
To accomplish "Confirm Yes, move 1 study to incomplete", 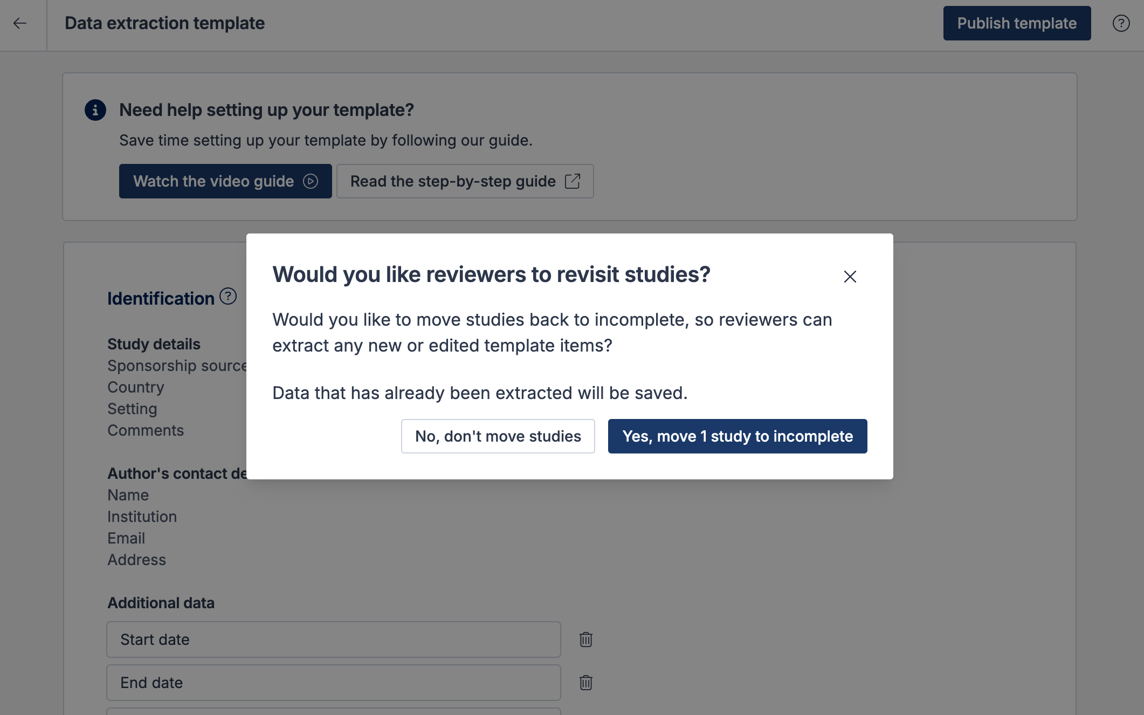I will [x=737, y=436].
